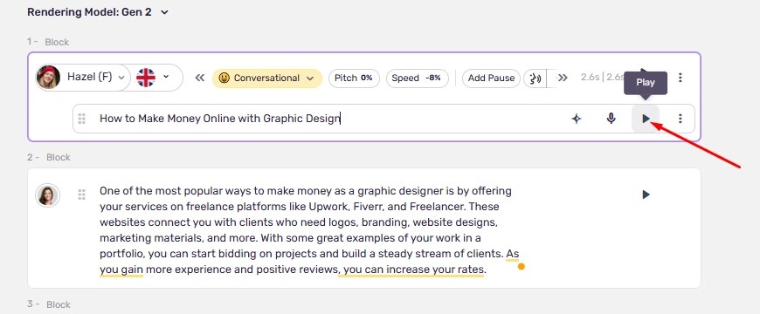Open the three-dot menu beside the Play button
760x314 pixels.
point(680,119)
